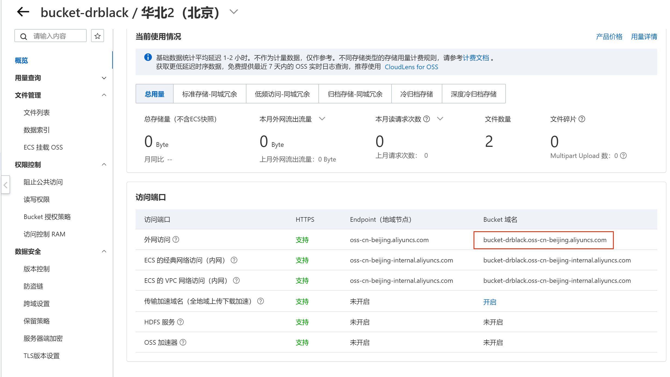Click 上月外网流出流量: 0 Byte text
The width and height of the screenshot is (670, 377).
298,159
